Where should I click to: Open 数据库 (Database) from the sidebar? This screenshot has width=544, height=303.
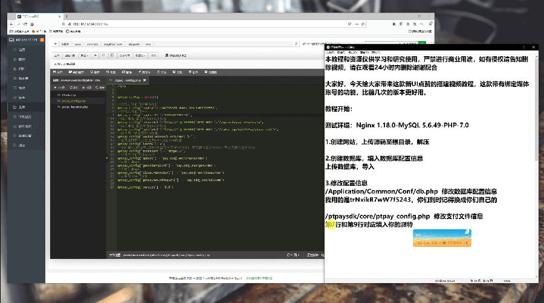(x=23, y=78)
